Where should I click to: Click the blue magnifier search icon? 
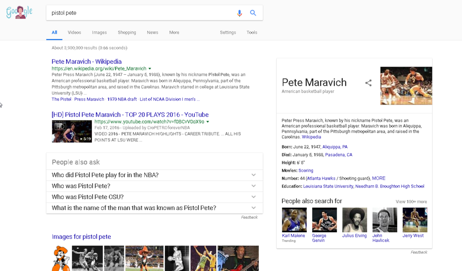click(x=253, y=13)
